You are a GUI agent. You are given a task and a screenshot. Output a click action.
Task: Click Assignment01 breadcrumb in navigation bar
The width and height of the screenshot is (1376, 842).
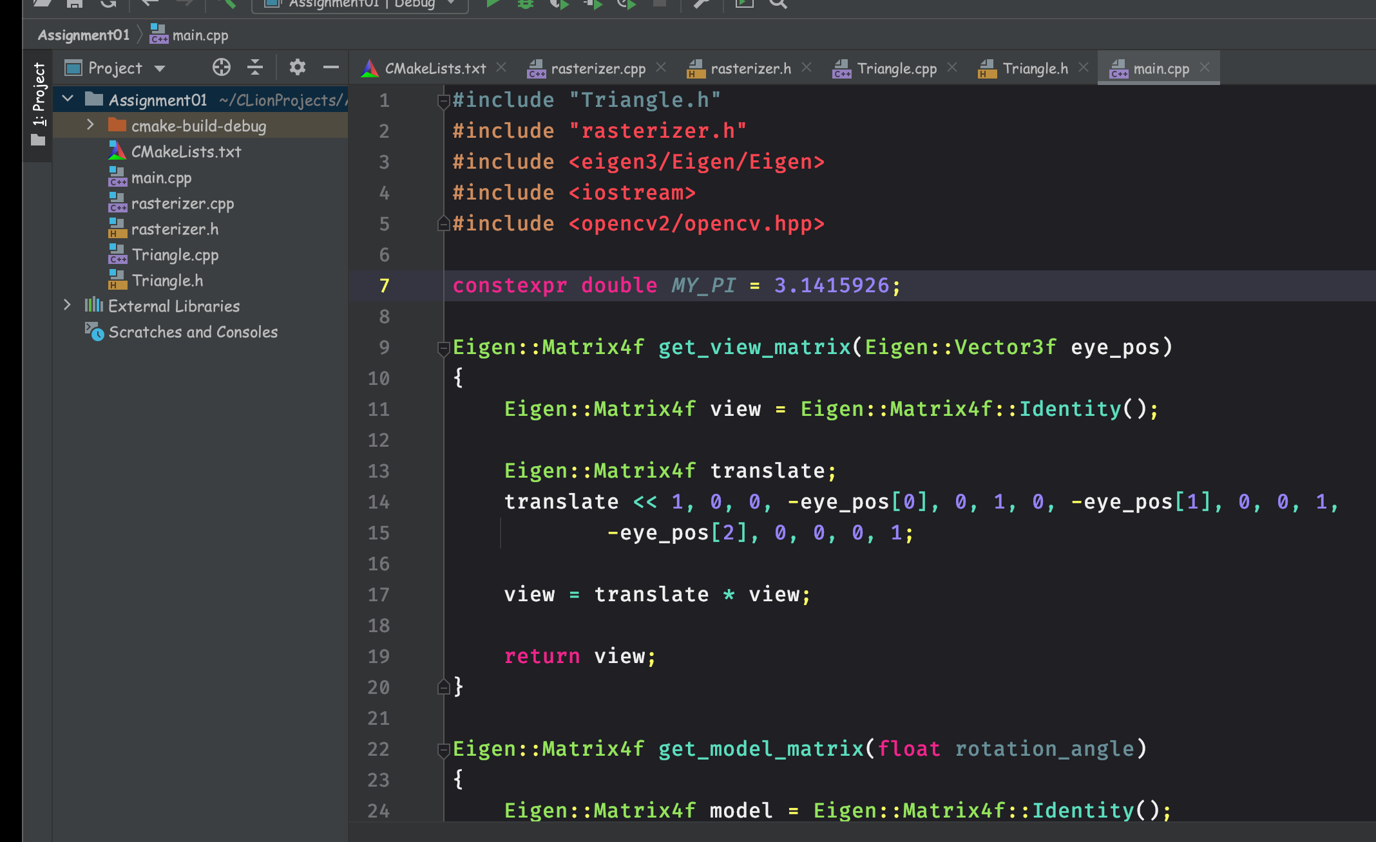point(84,35)
